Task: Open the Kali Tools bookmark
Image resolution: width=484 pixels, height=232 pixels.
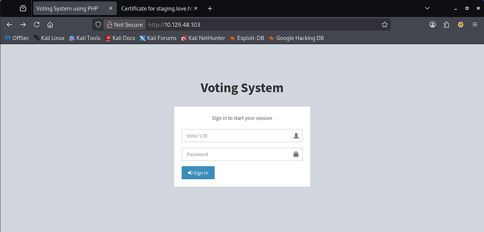Action: (85, 38)
